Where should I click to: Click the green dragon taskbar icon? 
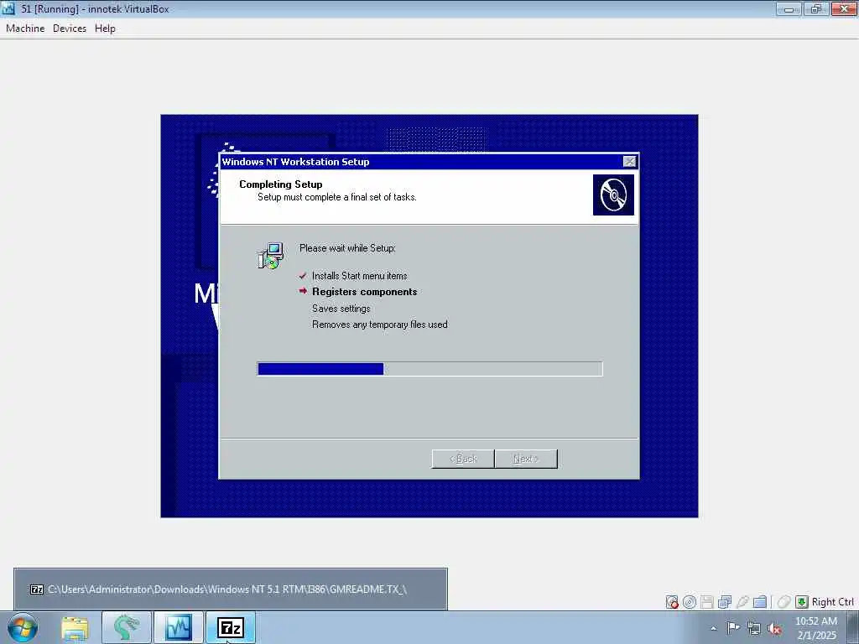[x=126, y=627]
